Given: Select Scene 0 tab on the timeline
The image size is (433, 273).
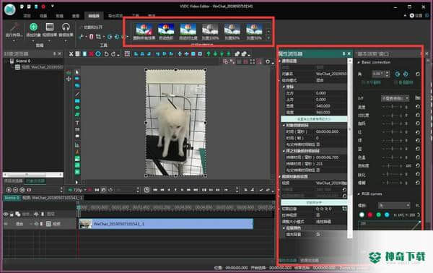Looking at the screenshot, I should [x=12, y=198].
